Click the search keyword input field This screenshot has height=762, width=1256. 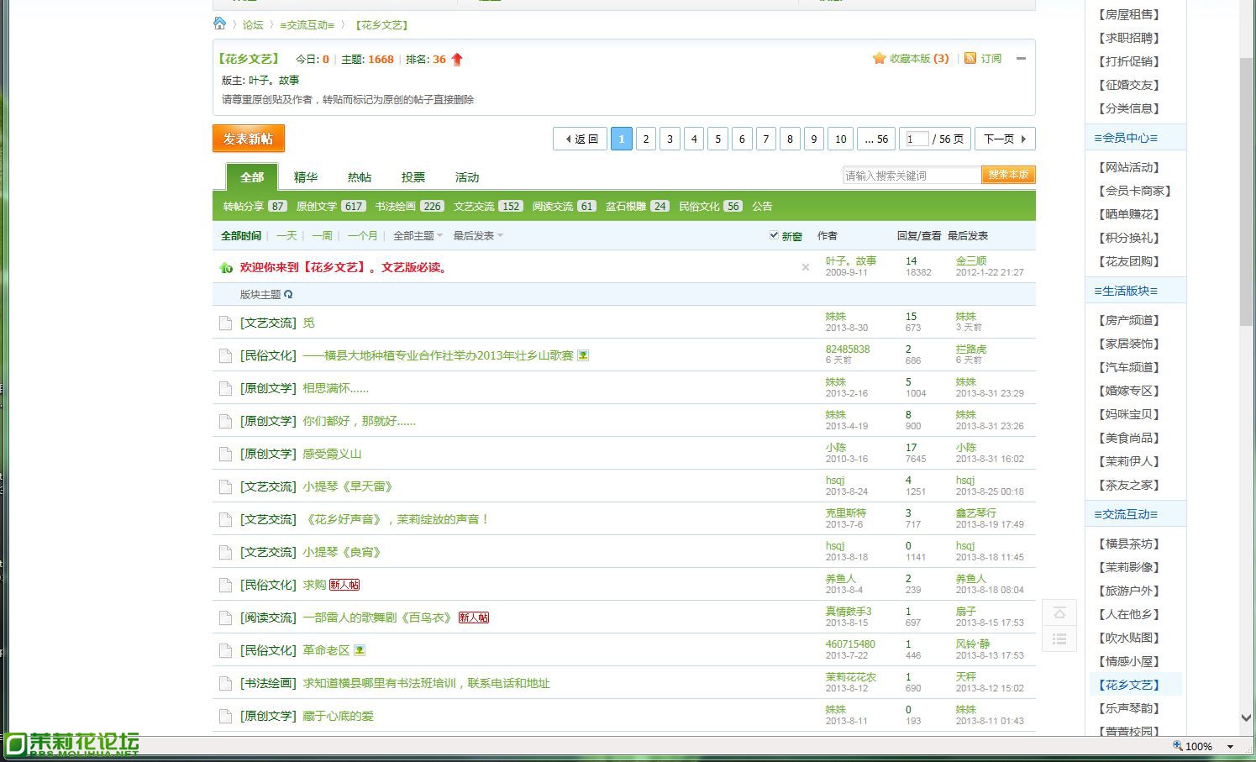pos(912,175)
